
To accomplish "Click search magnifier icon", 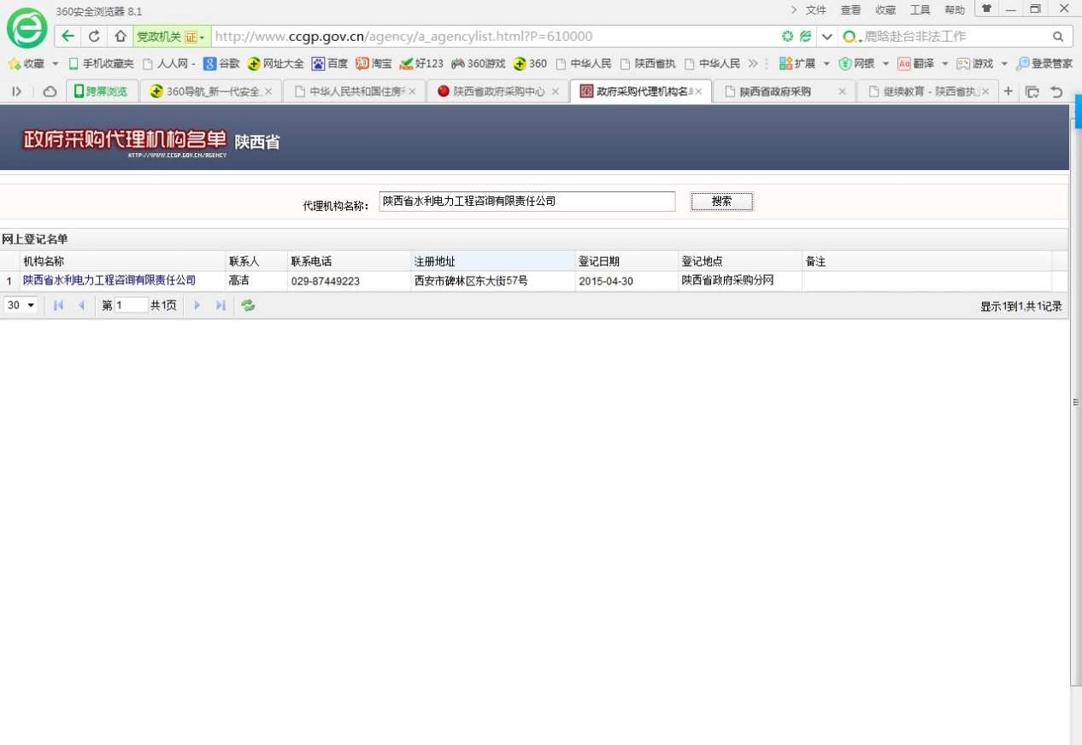I will tap(1058, 37).
